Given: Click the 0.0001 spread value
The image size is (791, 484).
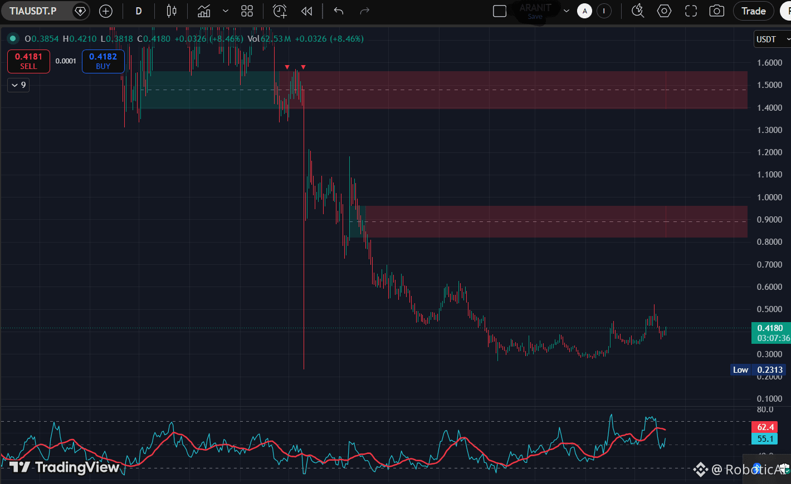Looking at the screenshot, I should 66,61.
